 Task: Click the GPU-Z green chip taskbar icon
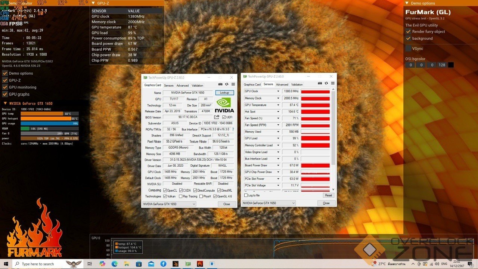pos(188,264)
